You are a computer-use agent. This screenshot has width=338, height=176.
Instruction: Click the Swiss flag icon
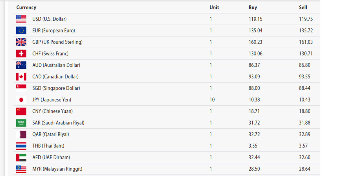pyautogui.click(x=21, y=54)
